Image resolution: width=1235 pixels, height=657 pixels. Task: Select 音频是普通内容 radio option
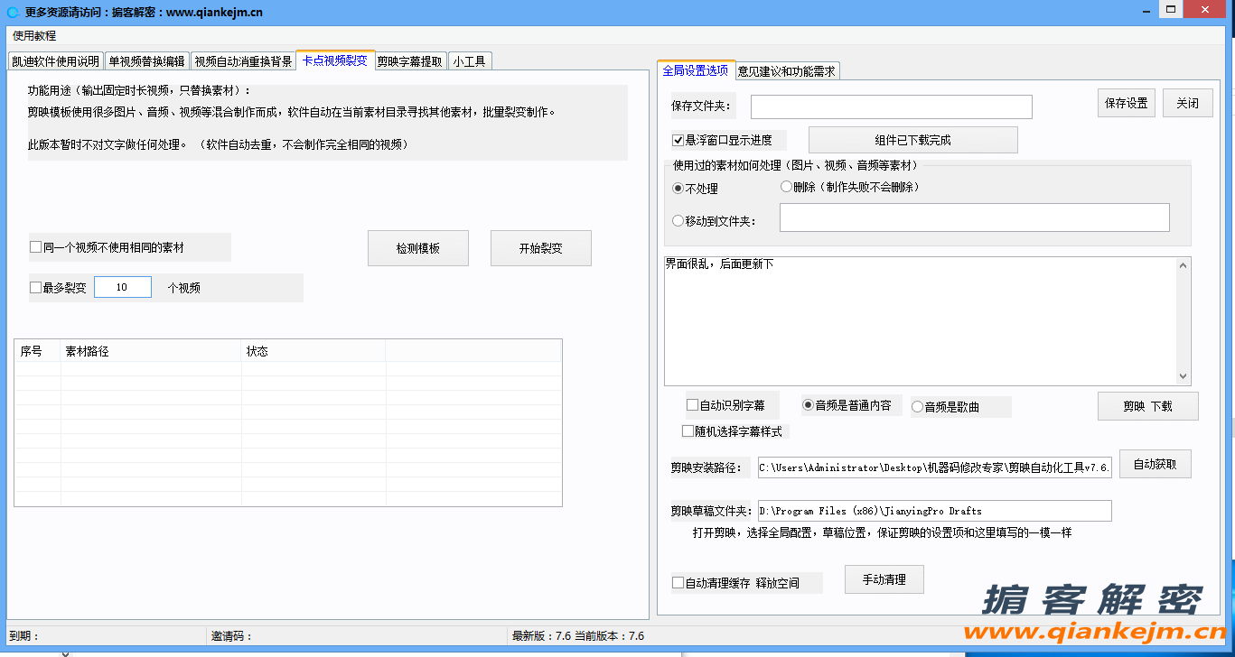tap(809, 405)
